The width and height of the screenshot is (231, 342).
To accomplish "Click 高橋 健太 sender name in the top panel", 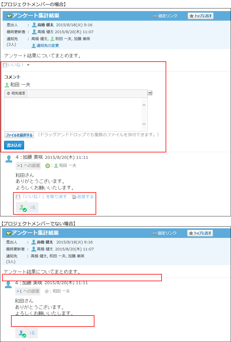I will (46, 25).
